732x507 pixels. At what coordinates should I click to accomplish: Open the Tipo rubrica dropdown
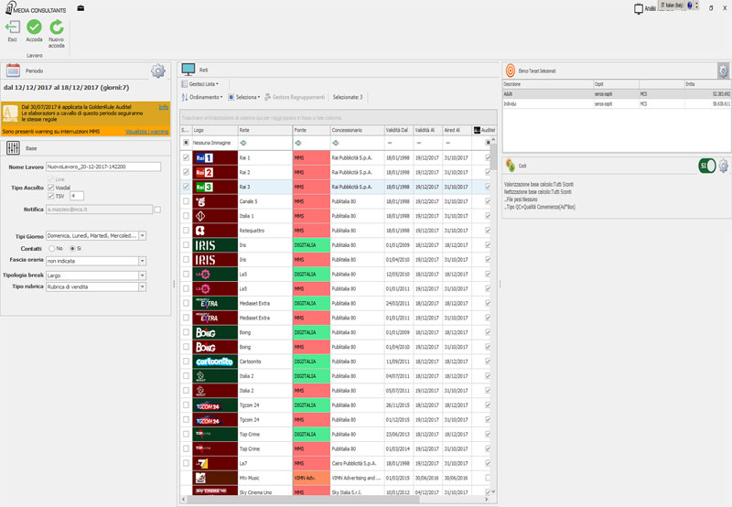click(x=143, y=286)
